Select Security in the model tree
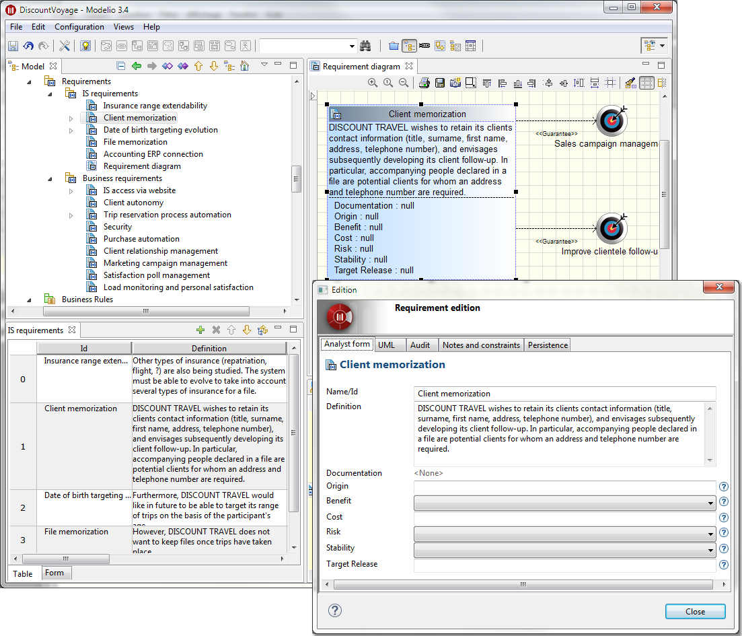Image resolution: width=742 pixels, height=636 pixels. [117, 227]
